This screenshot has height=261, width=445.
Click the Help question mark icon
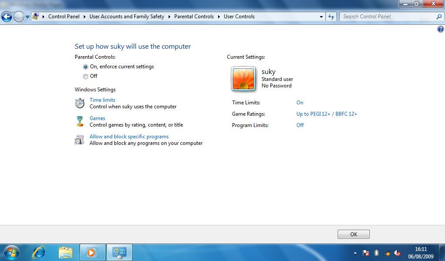point(441,29)
